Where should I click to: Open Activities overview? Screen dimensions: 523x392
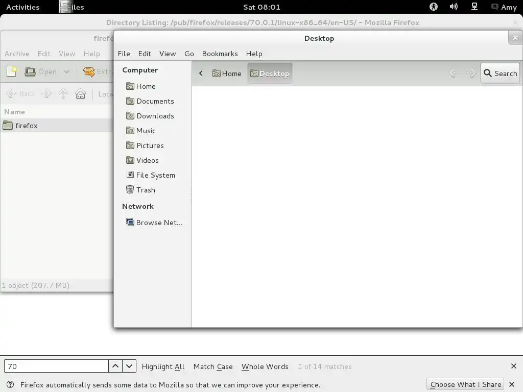(x=22, y=7)
